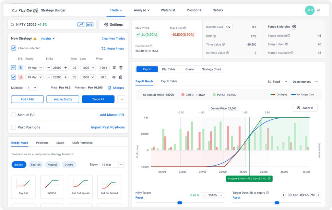This screenshot has width=332, height=210.
Task: Delete the 25000 CE trade using its trash icon
Action: (120, 67)
